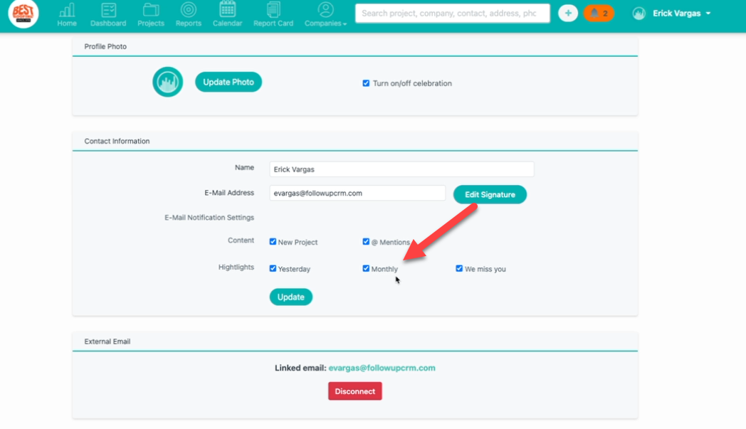
Task: Toggle the Monthly highlights checkbox
Action: pyautogui.click(x=366, y=268)
